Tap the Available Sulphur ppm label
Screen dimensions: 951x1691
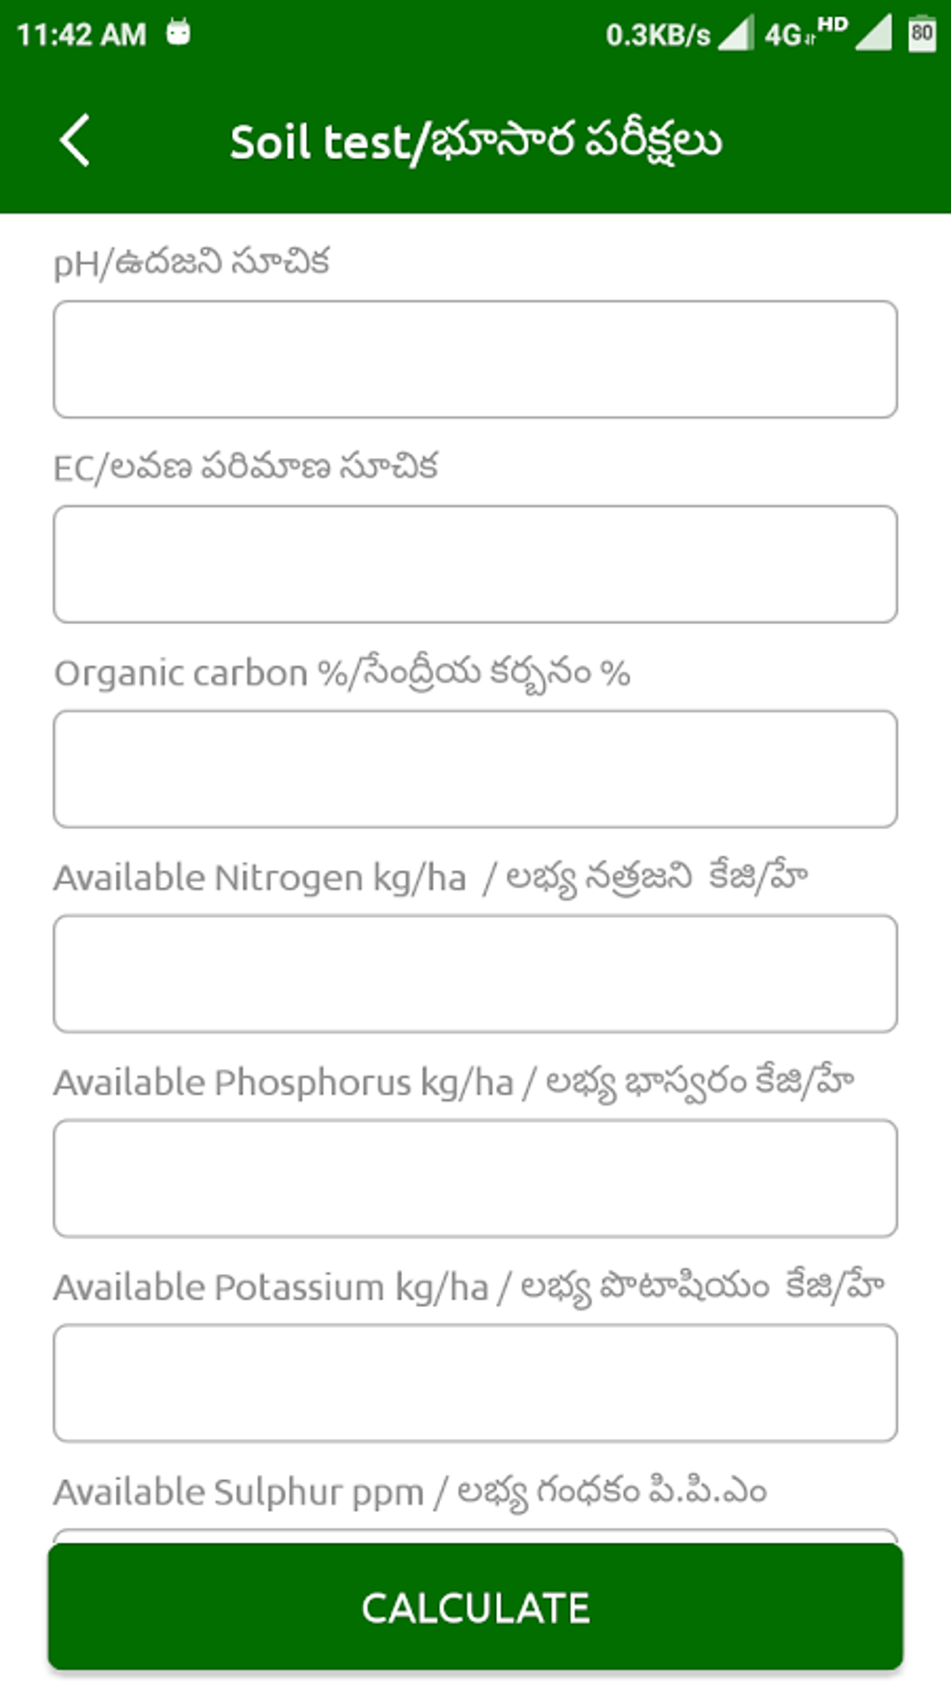point(410,1492)
